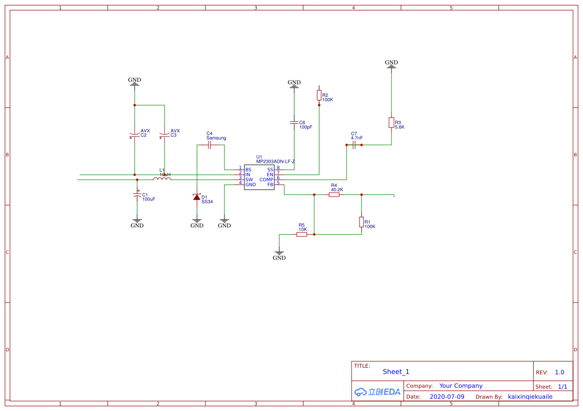Click the 40.2K value of R4
This screenshot has height=411, width=583.
pyautogui.click(x=337, y=190)
